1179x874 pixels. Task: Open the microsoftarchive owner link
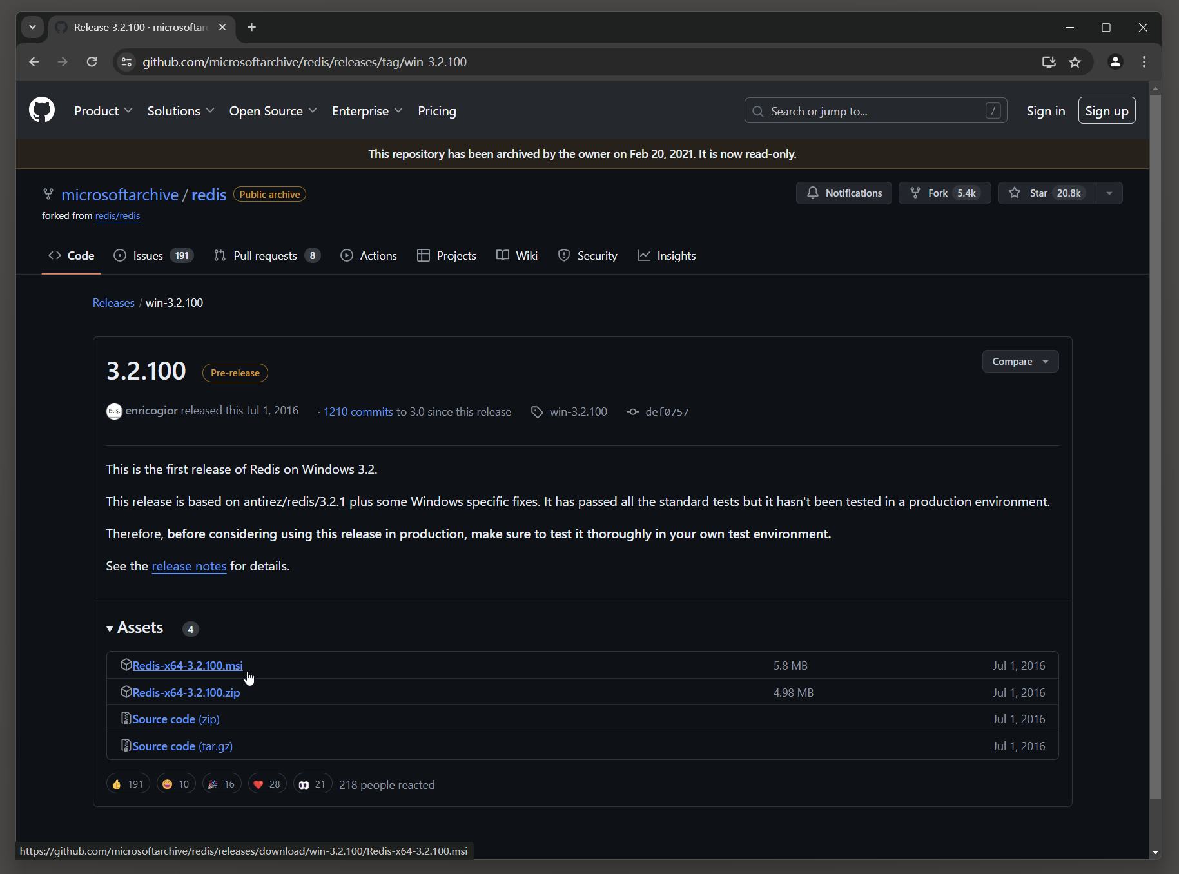pos(120,195)
